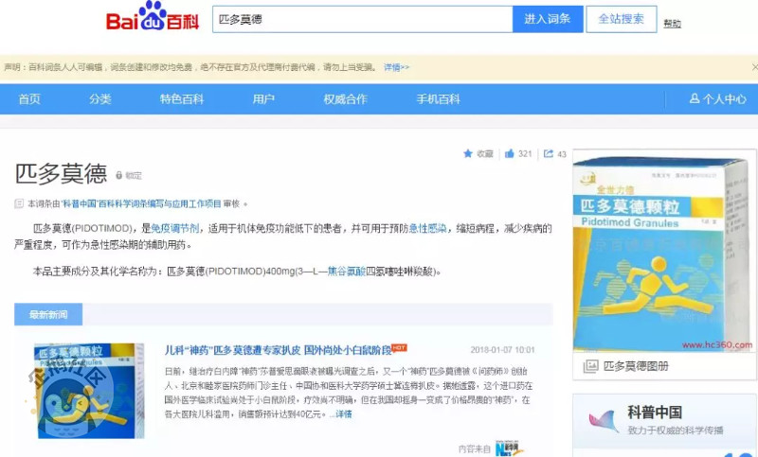Click the lock 锁定 icon by title
Screen dimensions: 758x457
pyautogui.click(x=119, y=175)
